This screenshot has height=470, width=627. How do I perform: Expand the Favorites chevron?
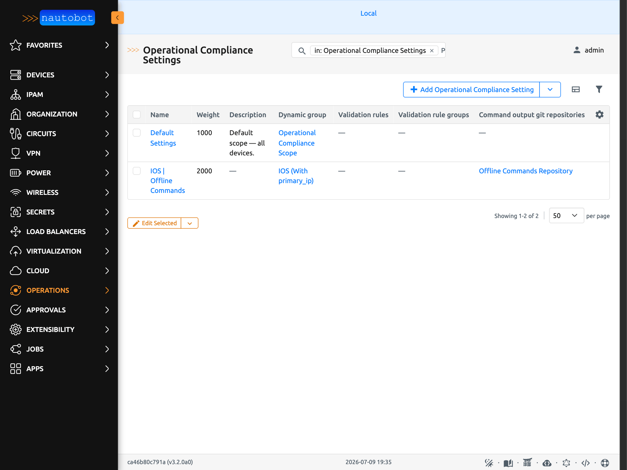click(107, 45)
